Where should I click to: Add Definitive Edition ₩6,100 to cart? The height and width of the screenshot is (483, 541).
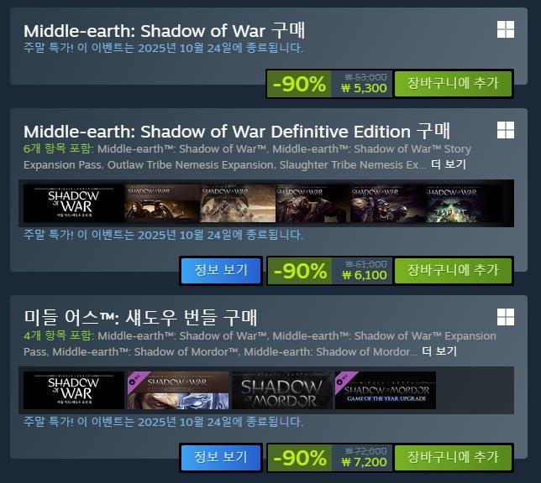(453, 271)
